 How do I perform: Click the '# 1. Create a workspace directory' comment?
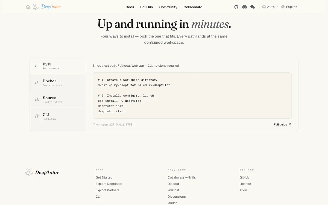tap(128, 80)
